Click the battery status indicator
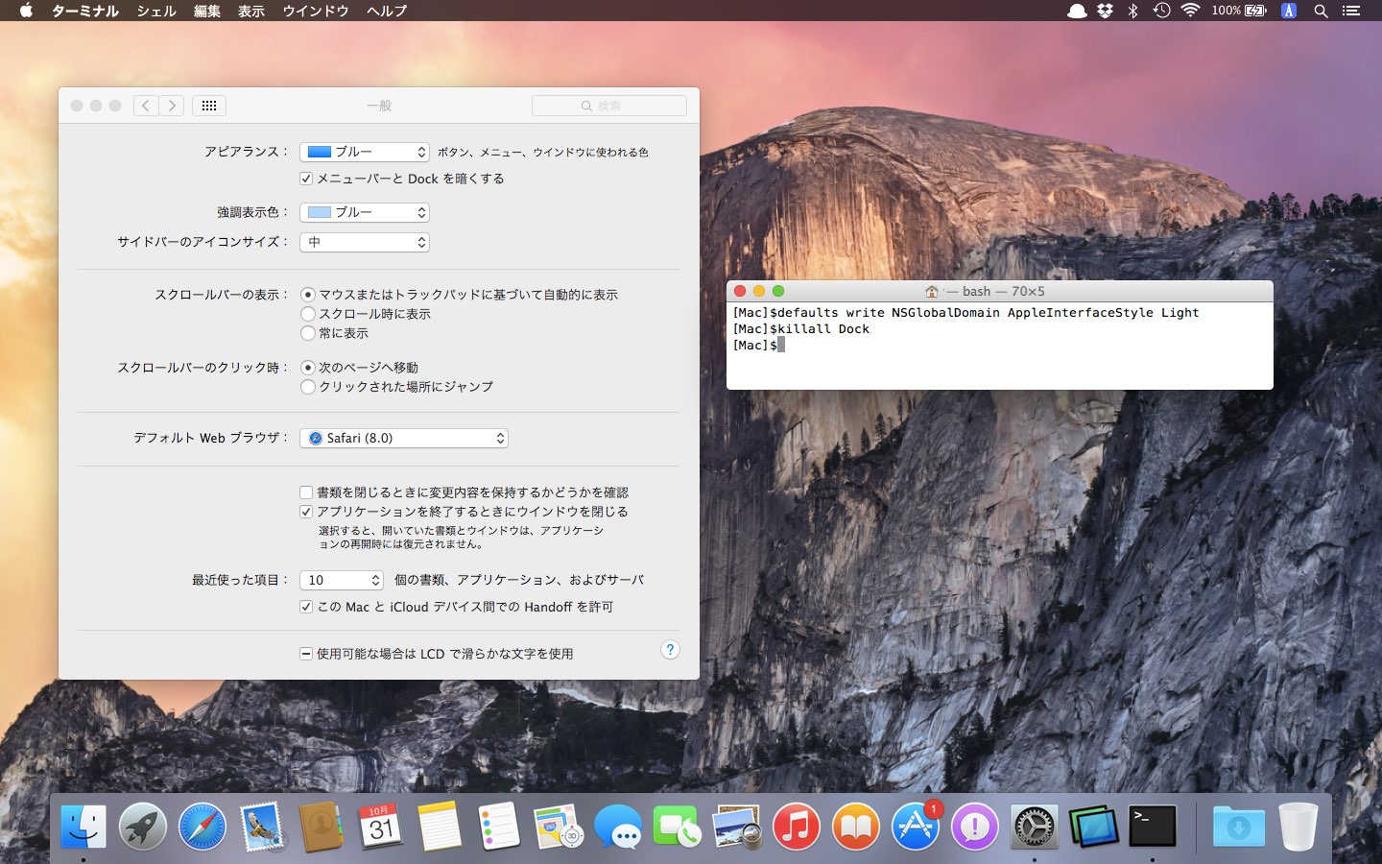The width and height of the screenshot is (1382, 864). point(1239,11)
